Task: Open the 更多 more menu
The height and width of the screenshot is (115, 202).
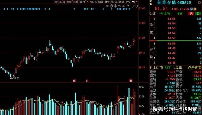Action: click(128, 2)
